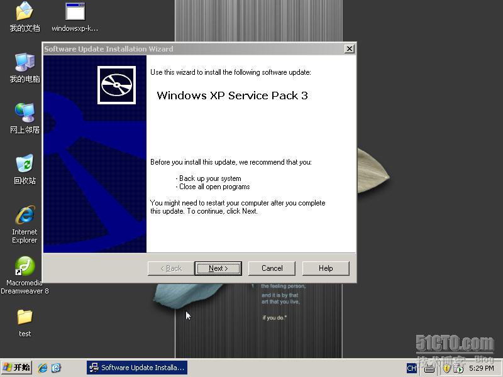Screen dimensions: 503x377
Task: Select the 回收站 recycle bin icon
Action: tap(25, 169)
